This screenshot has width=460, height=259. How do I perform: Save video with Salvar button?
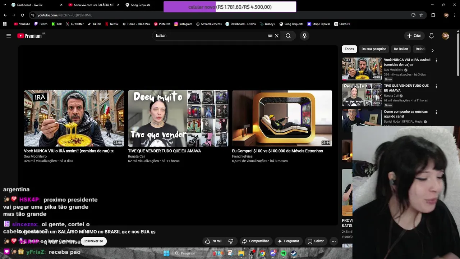point(316,241)
